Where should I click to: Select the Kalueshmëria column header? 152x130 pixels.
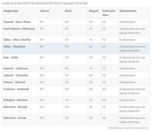128,11
